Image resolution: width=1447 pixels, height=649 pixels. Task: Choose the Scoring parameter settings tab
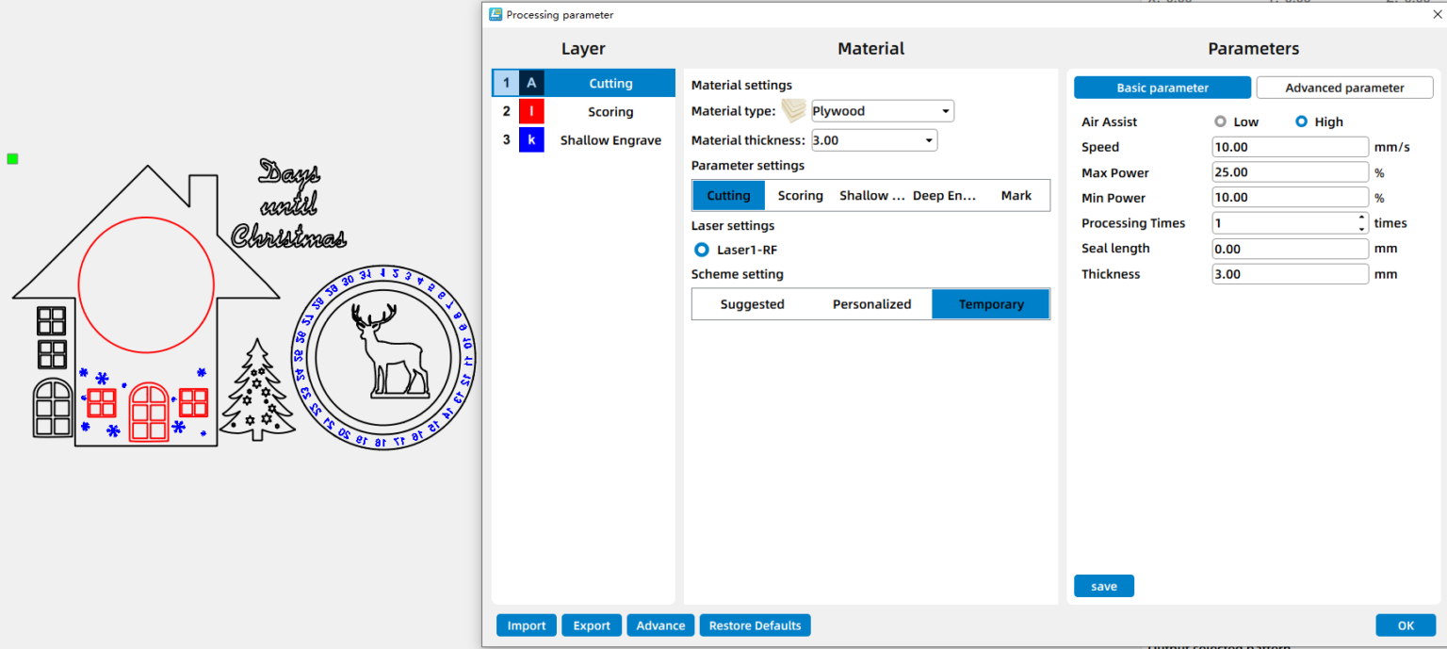pos(800,196)
